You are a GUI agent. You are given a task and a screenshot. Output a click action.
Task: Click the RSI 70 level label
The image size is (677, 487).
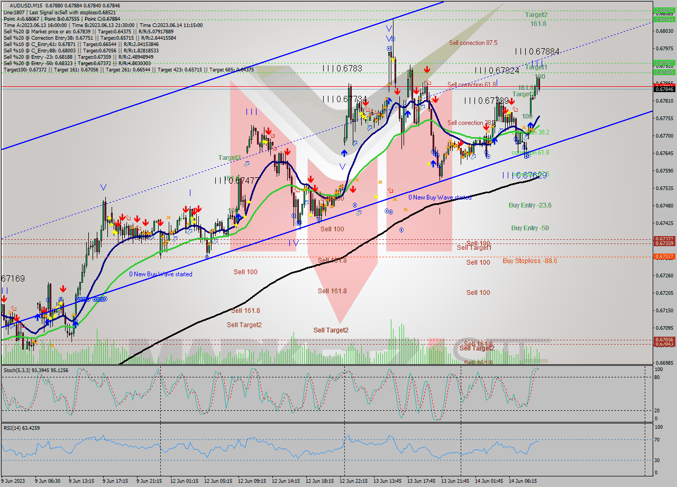point(656,439)
